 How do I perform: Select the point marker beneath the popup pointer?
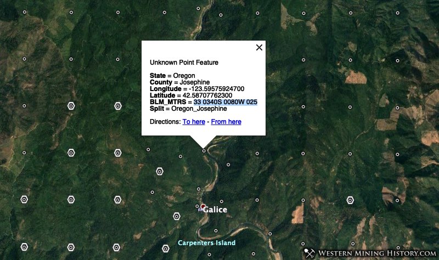coord(204,151)
